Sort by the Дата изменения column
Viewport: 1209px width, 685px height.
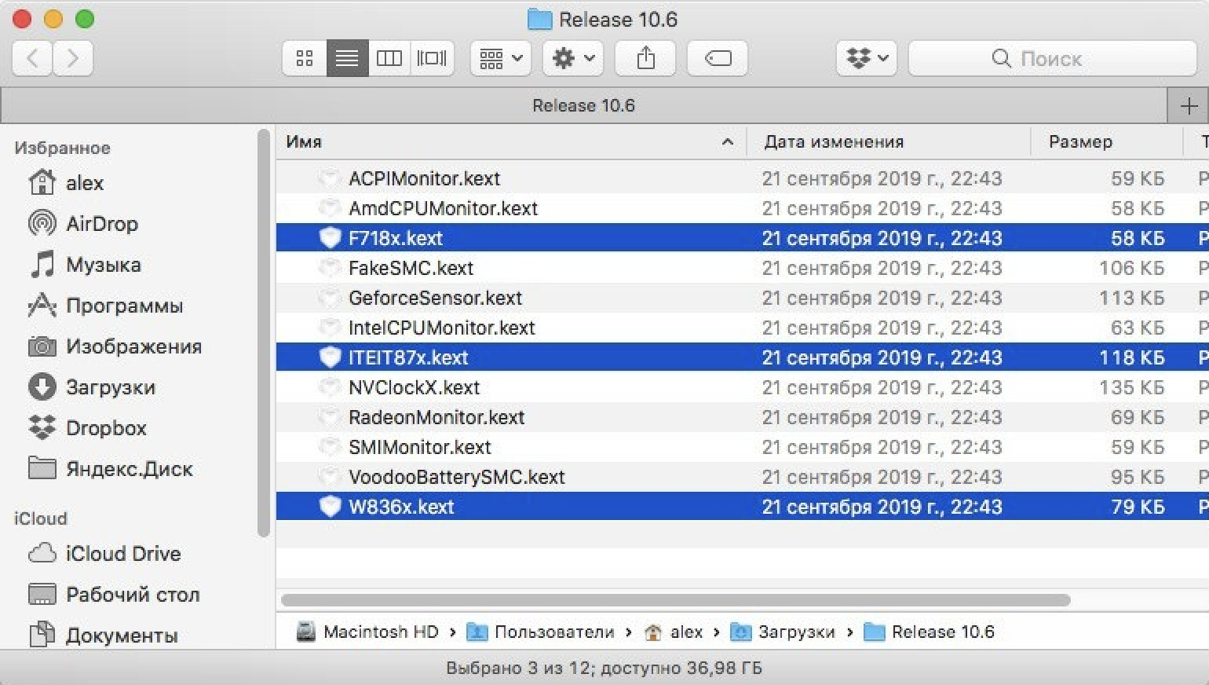click(x=834, y=142)
